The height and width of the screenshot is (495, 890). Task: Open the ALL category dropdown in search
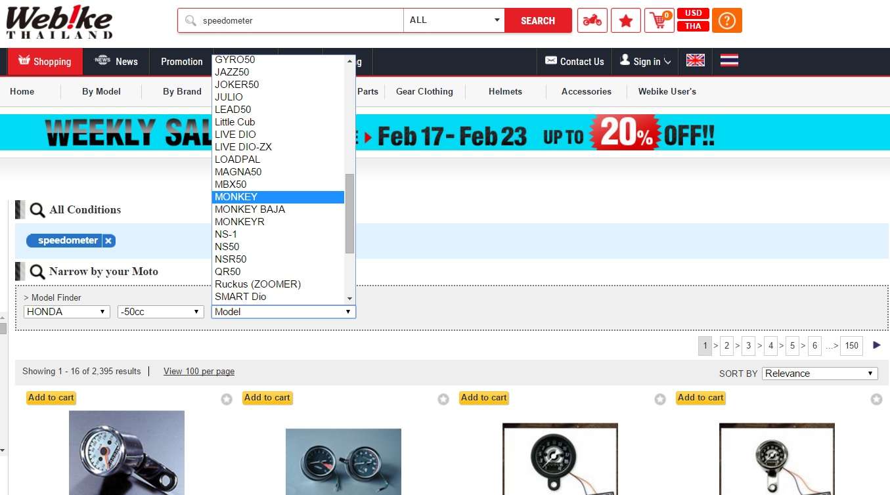[x=454, y=20]
